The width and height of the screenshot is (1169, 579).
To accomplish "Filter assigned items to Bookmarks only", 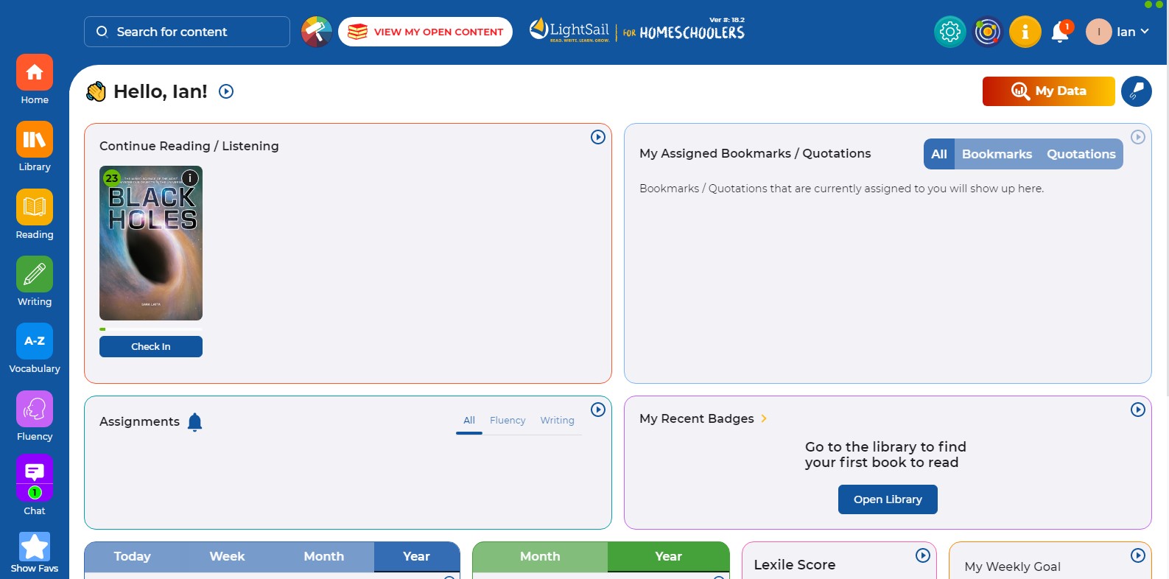I will [x=997, y=154].
